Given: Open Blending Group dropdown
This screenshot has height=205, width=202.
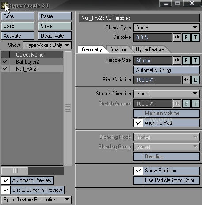Looking at the screenshot, I should 167,147.
